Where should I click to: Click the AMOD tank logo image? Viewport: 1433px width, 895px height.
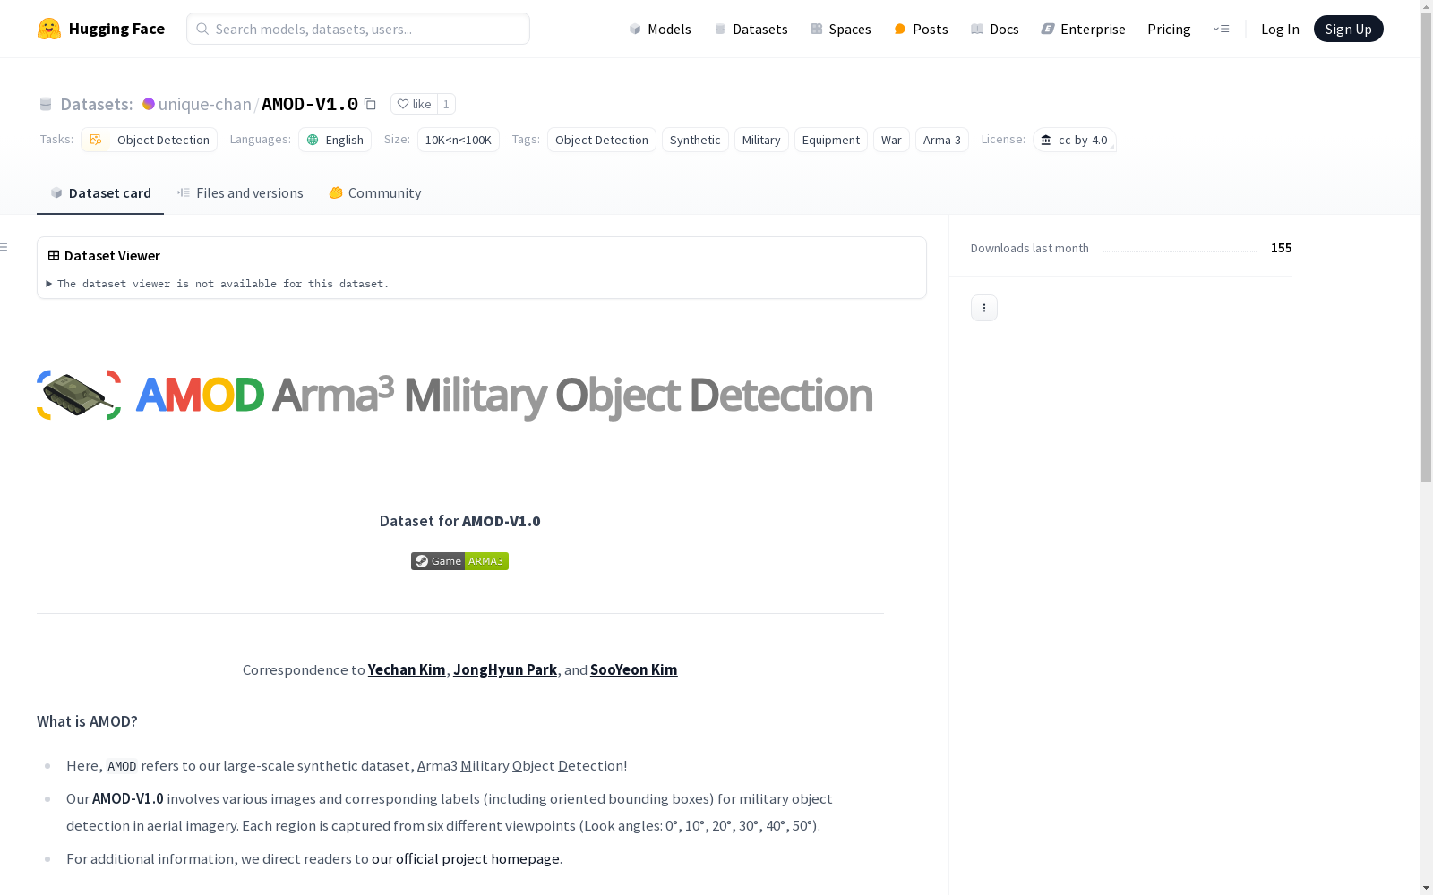point(79,395)
